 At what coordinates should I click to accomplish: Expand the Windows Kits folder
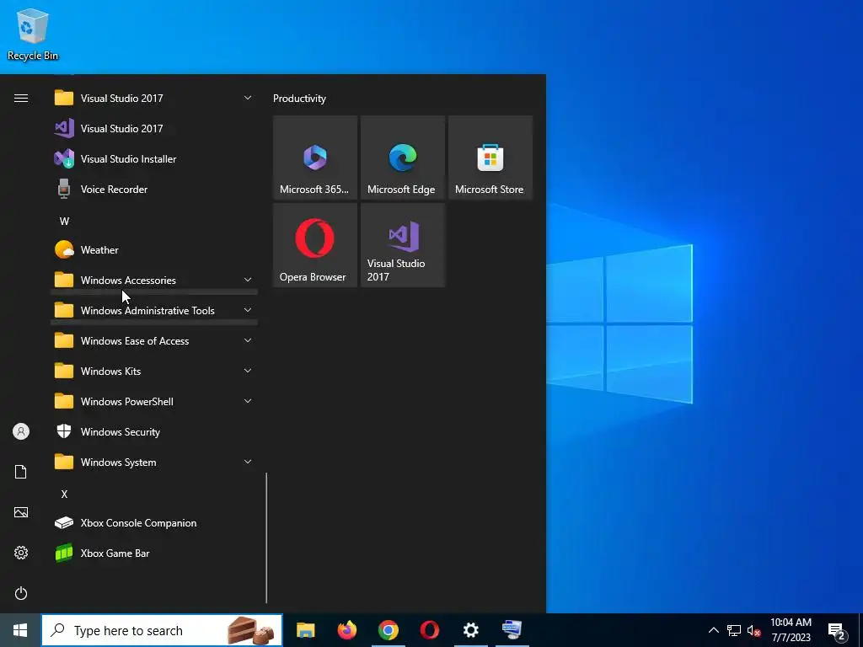pos(154,372)
